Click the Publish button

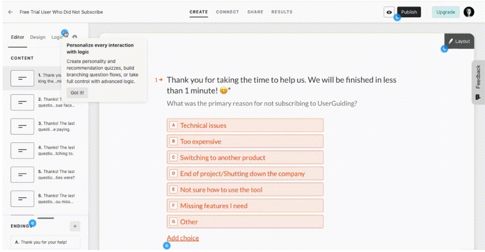(x=409, y=12)
